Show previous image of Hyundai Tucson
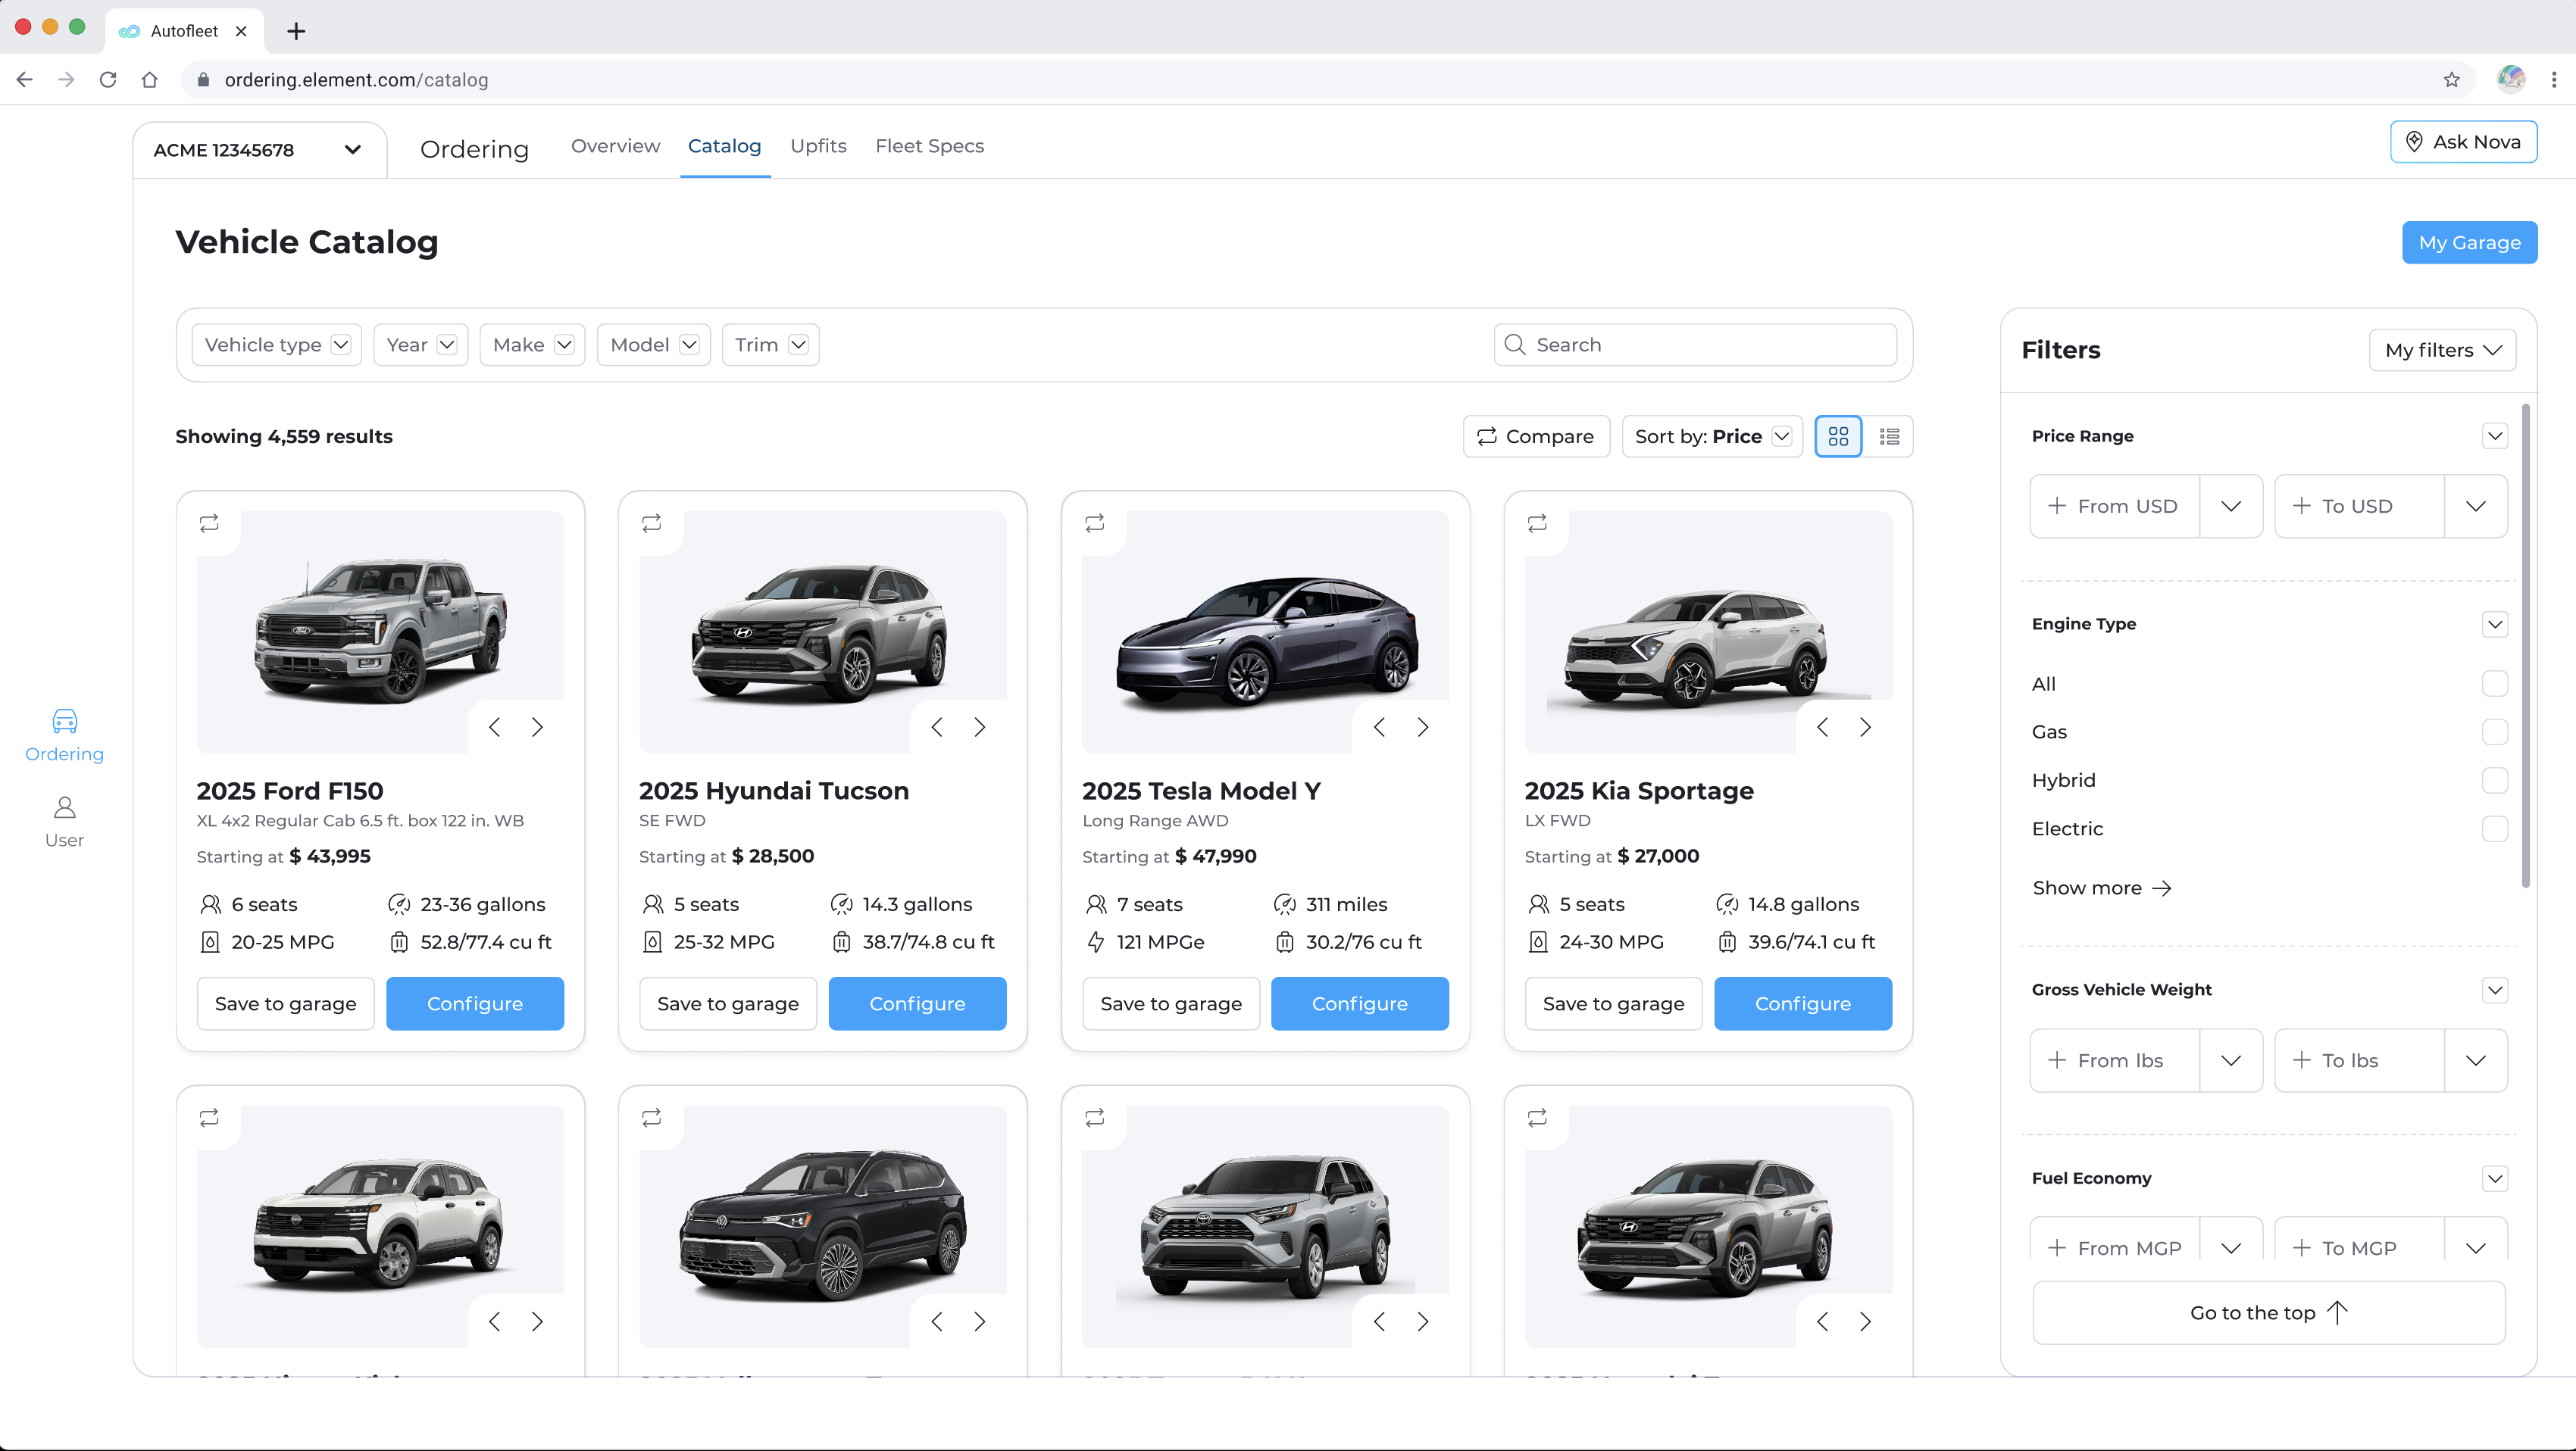The image size is (2576, 1451). (937, 728)
